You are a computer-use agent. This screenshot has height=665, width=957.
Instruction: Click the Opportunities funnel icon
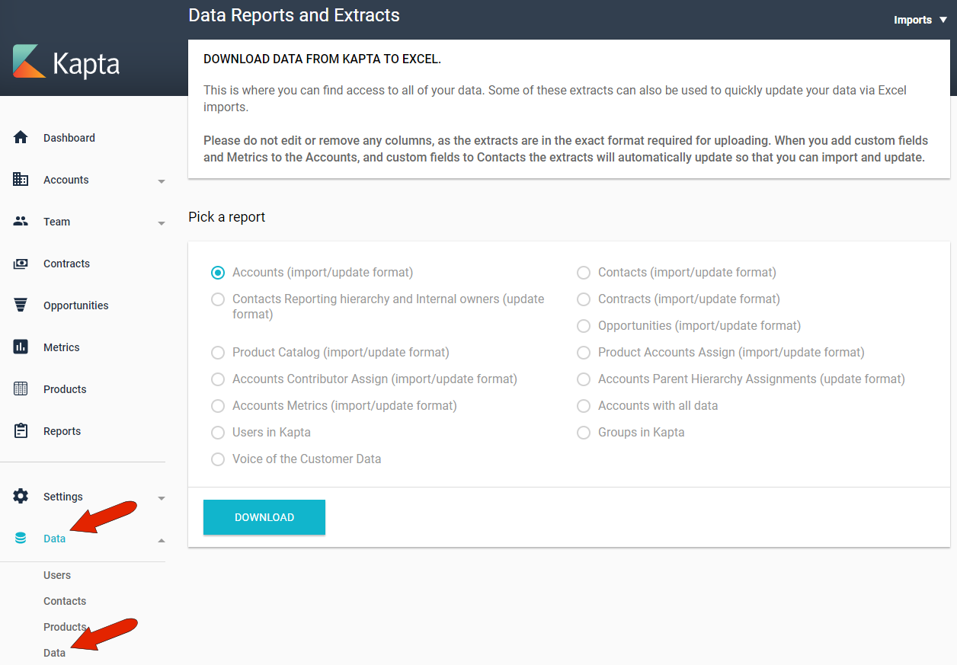(x=21, y=305)
